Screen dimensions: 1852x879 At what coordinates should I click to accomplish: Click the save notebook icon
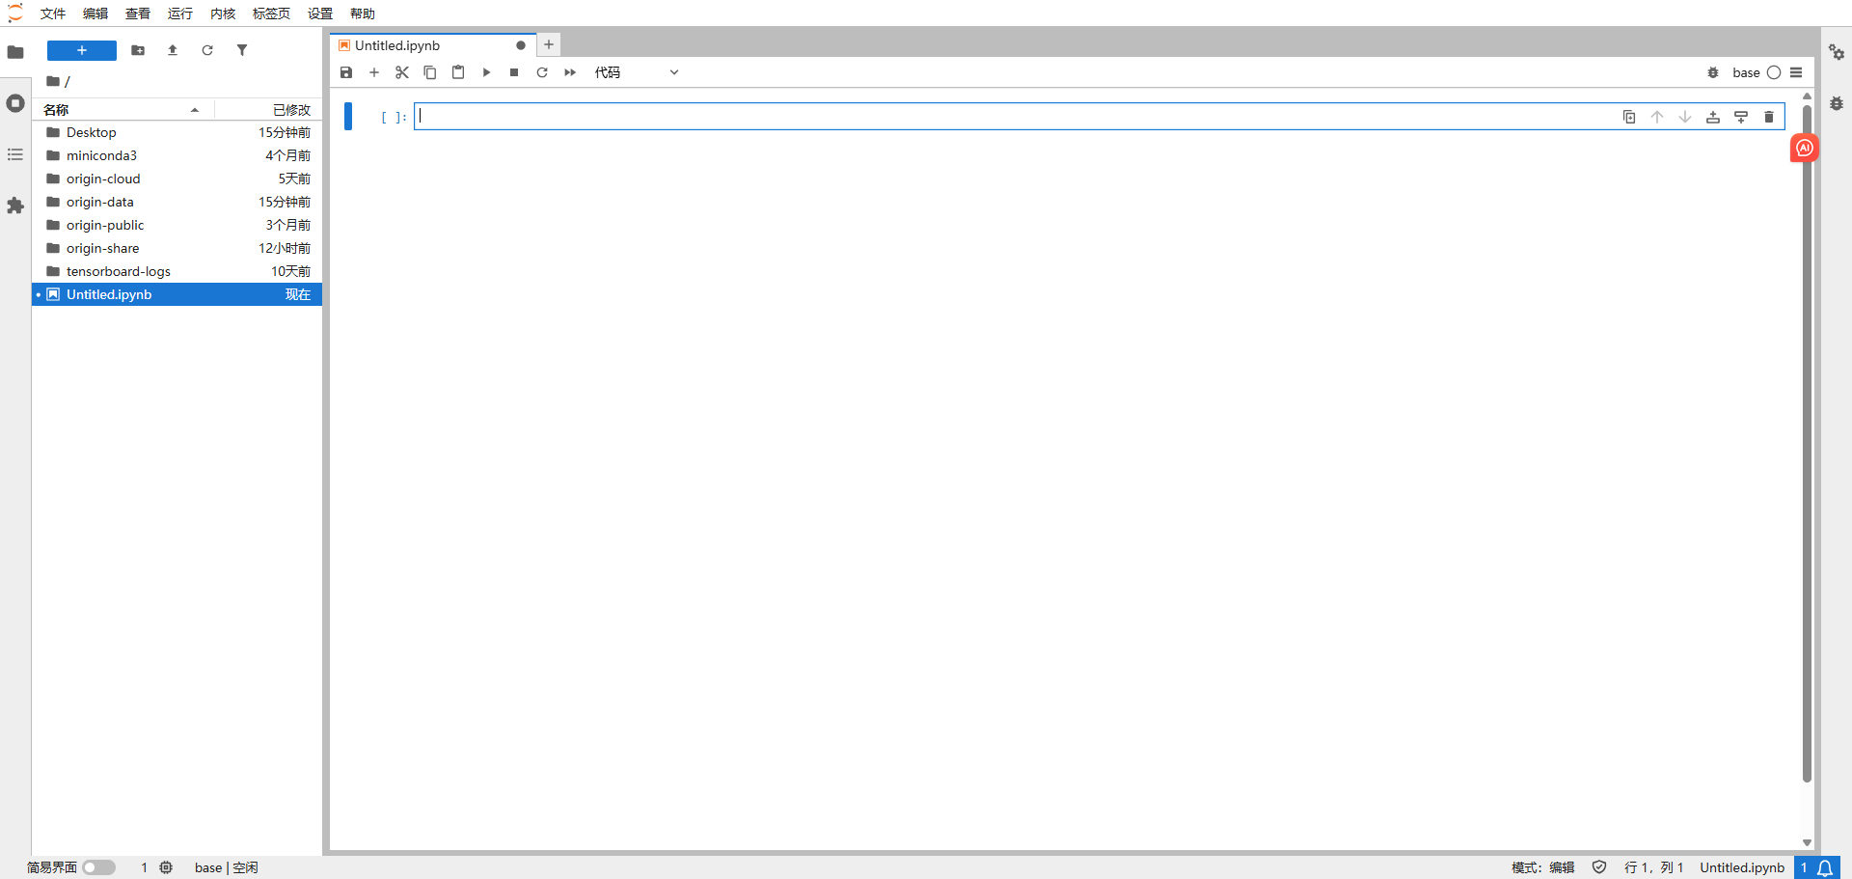pos(346,72)
